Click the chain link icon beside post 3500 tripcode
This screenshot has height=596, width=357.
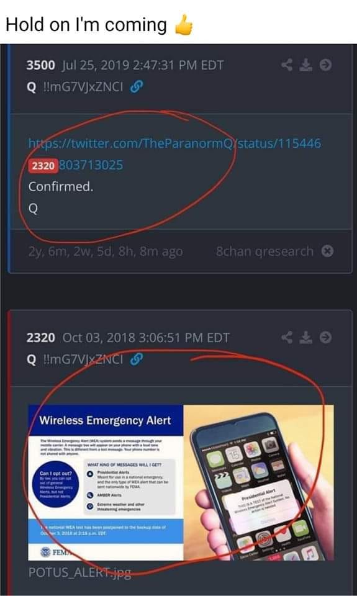coord(136,88)
